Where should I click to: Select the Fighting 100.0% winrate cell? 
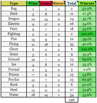(87, 34)
